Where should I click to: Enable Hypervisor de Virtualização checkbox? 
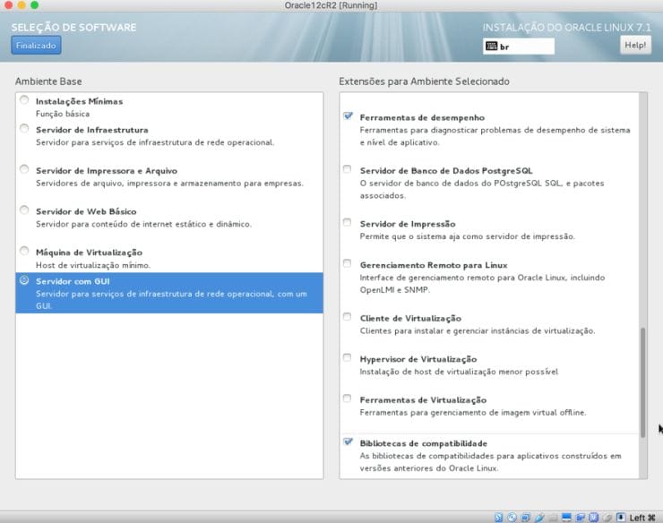tap(347, 357)
